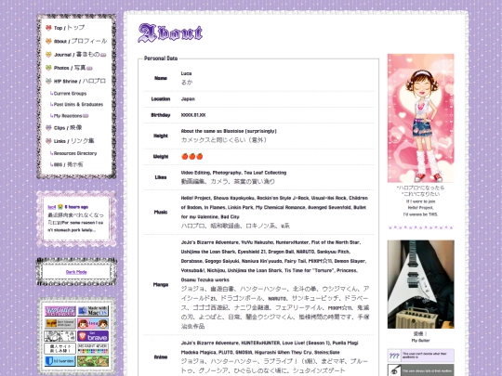Click the 8 hours ago timestamp
The width and height of the screenshot is (502, 376).
(x=76, y=207)
